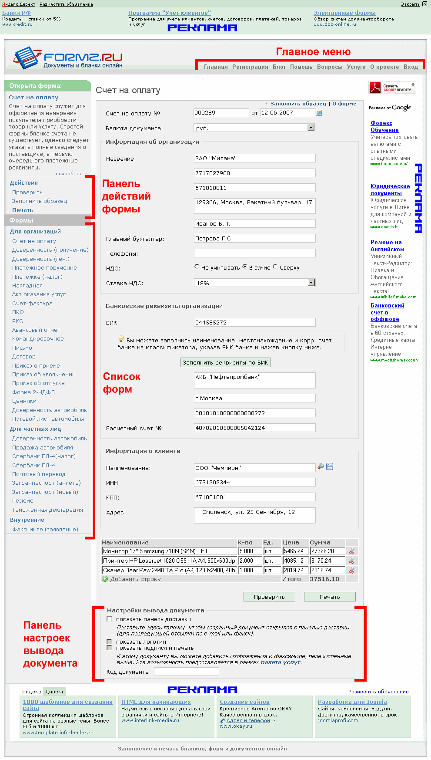This screenshot has height=760, width=431.
Task: Open the 'Авансовый отчет' form link
Action: pyautogui.click(x=36, y=330)
